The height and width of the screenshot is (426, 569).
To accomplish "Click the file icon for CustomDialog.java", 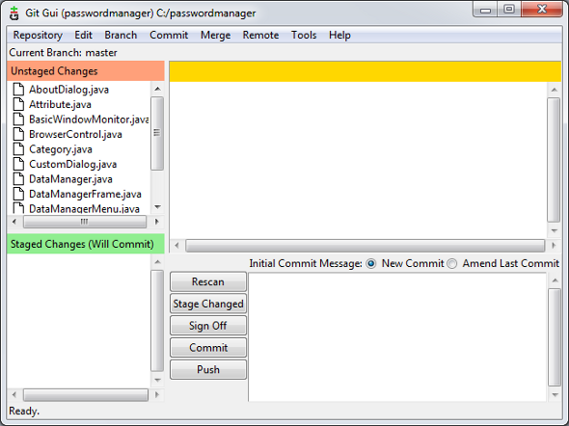I will point(18,164).
